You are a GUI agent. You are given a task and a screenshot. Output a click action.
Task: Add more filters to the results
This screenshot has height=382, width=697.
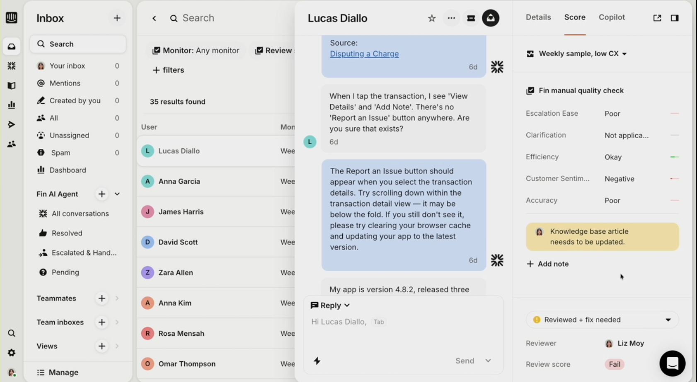click(x=168, y=70)
